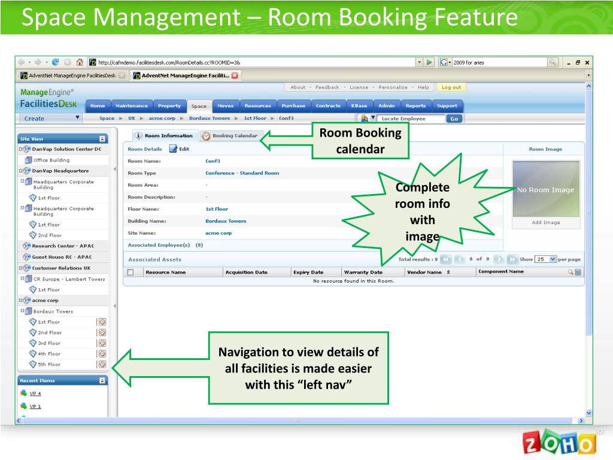Click the Guest House RC - APAC site icon

[x=26, y=257]
